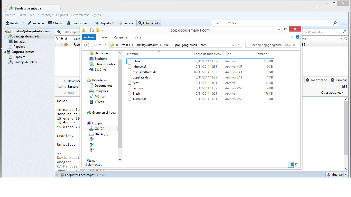Toggle star on the Factura message
Viewport: 351px width, 197px height.
point(62,44)
